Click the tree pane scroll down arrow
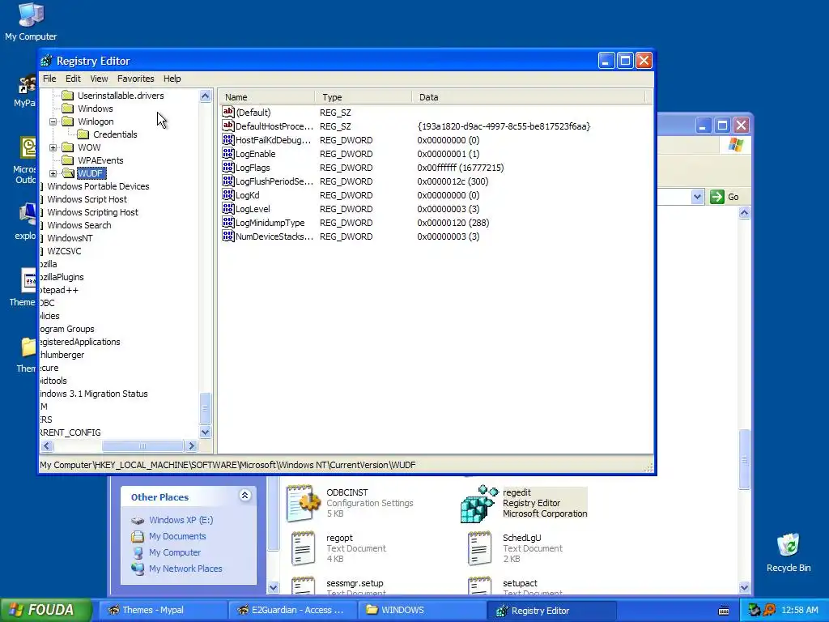829x622 pixels. tap(205, 432)
